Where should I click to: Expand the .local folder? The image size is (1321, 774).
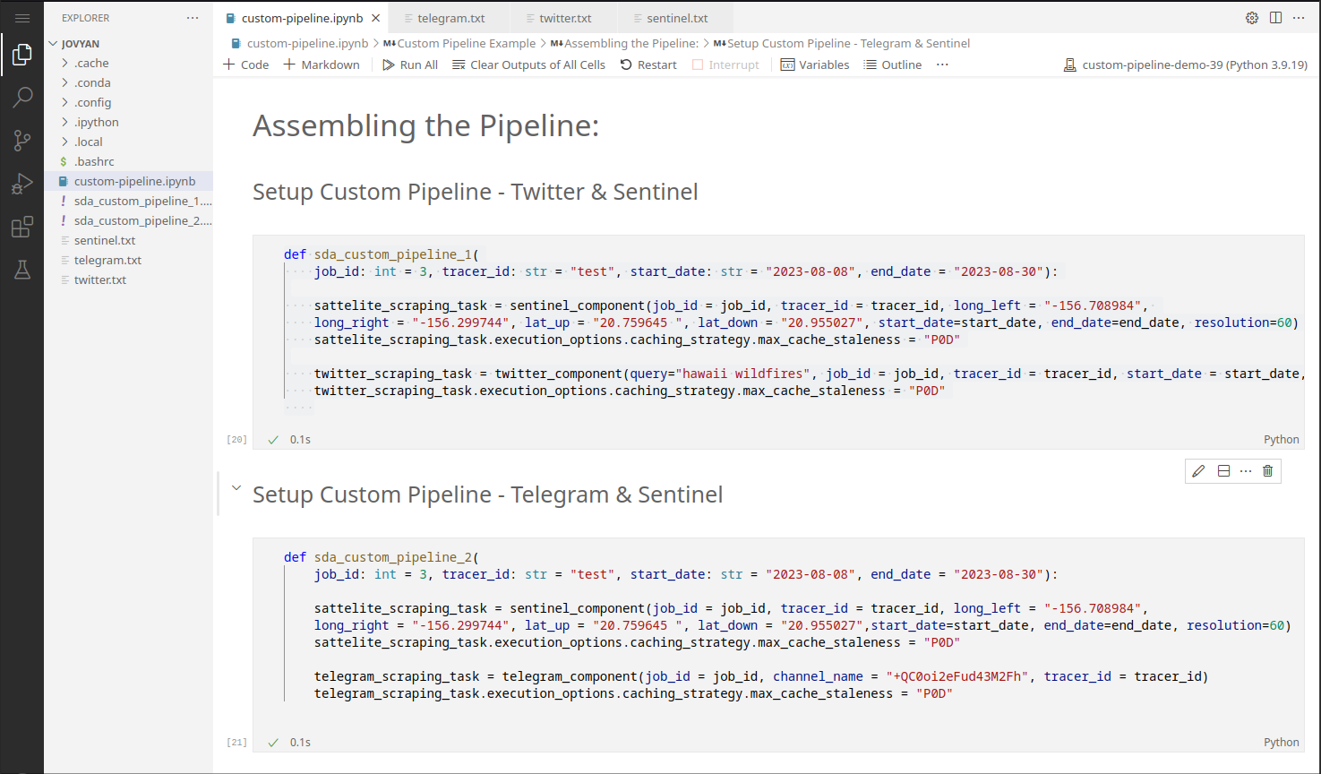point(128,142)
